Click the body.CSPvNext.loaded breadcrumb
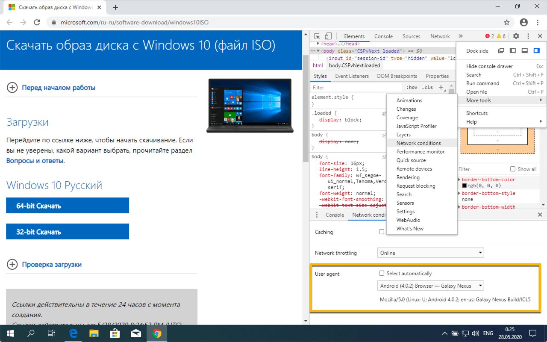This screenshot has width=547, height=342. (354, 65)
